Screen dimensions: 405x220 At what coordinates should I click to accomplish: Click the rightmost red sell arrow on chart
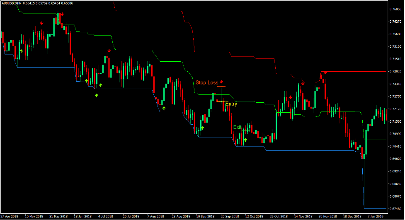(325, 73)
